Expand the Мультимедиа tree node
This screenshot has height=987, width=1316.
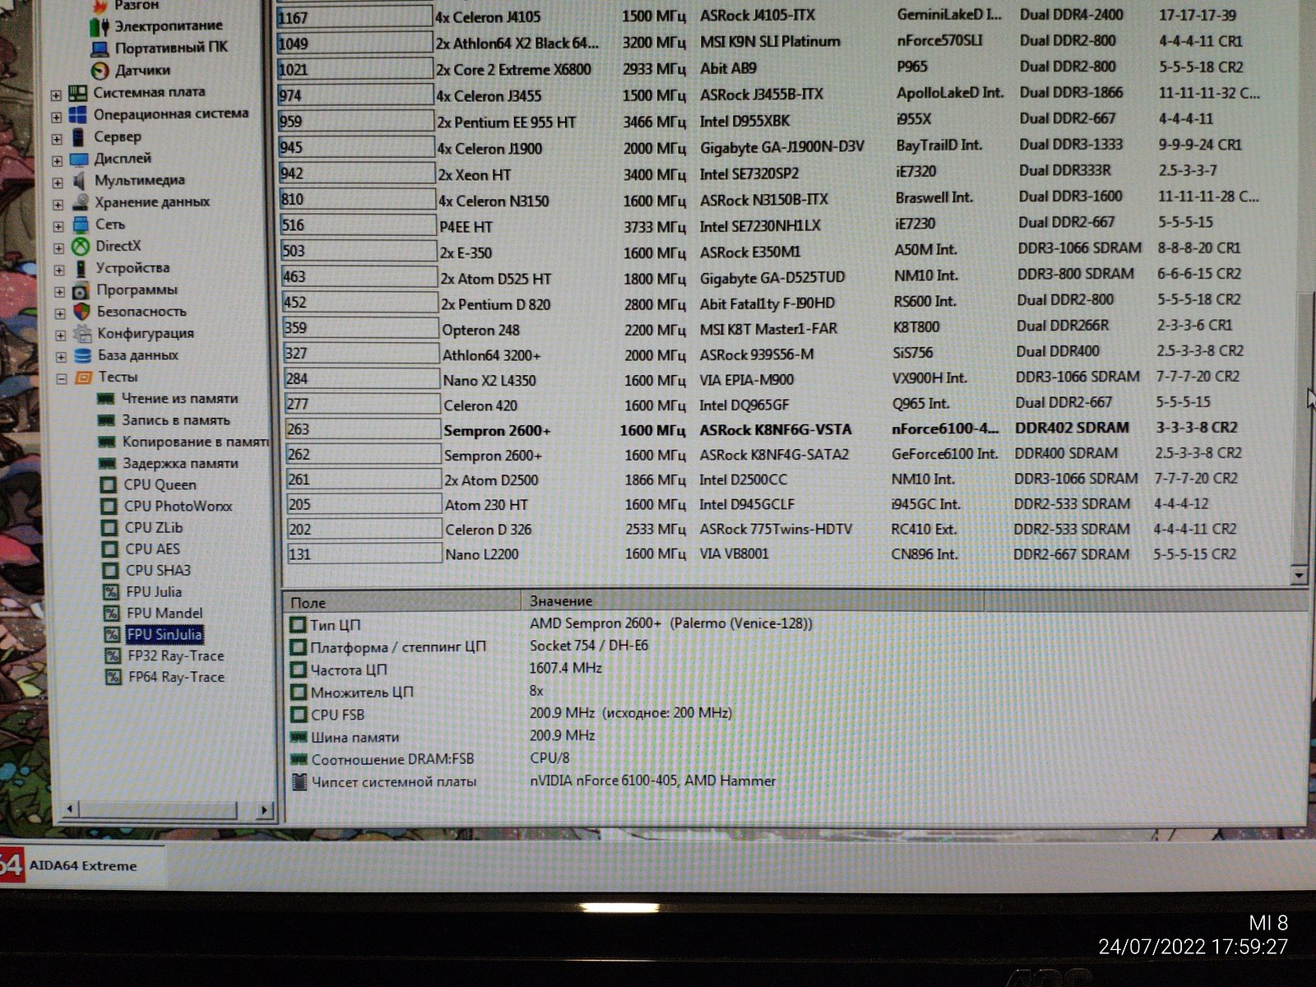tap(58, 183)
